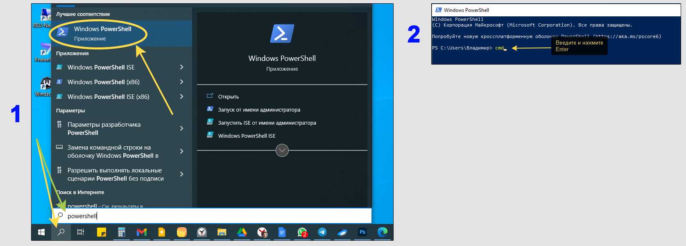The height and width of the screenshot is (246, 686).
Task: Open Google Drive from the taskbar
Action: click(242, 232)
